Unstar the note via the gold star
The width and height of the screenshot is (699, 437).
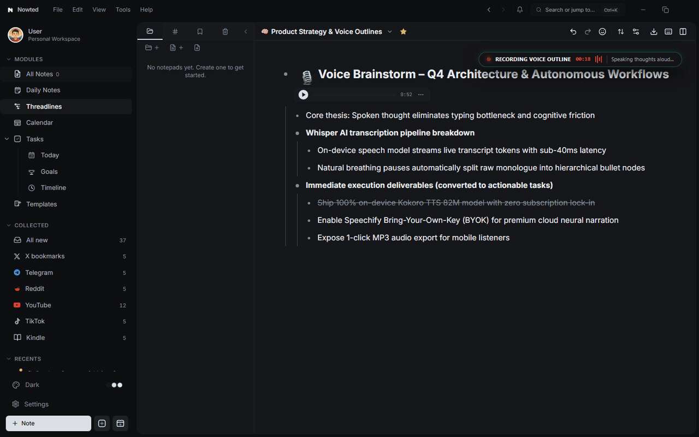[404, 32]
